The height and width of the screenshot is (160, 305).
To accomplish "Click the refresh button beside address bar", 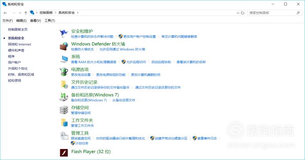I will 242,13.
